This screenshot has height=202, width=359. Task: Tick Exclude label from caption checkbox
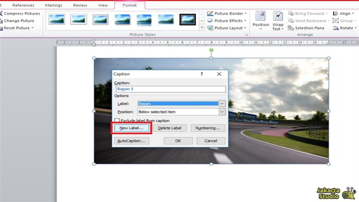click(117, 121)
